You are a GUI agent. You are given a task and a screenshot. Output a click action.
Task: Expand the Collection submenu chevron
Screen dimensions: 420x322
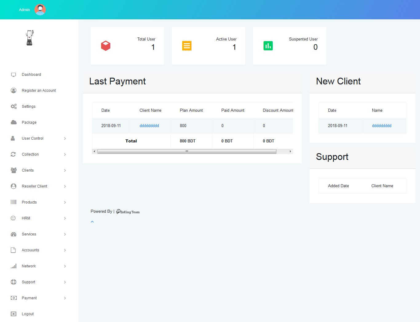click(x=65, y=154)
